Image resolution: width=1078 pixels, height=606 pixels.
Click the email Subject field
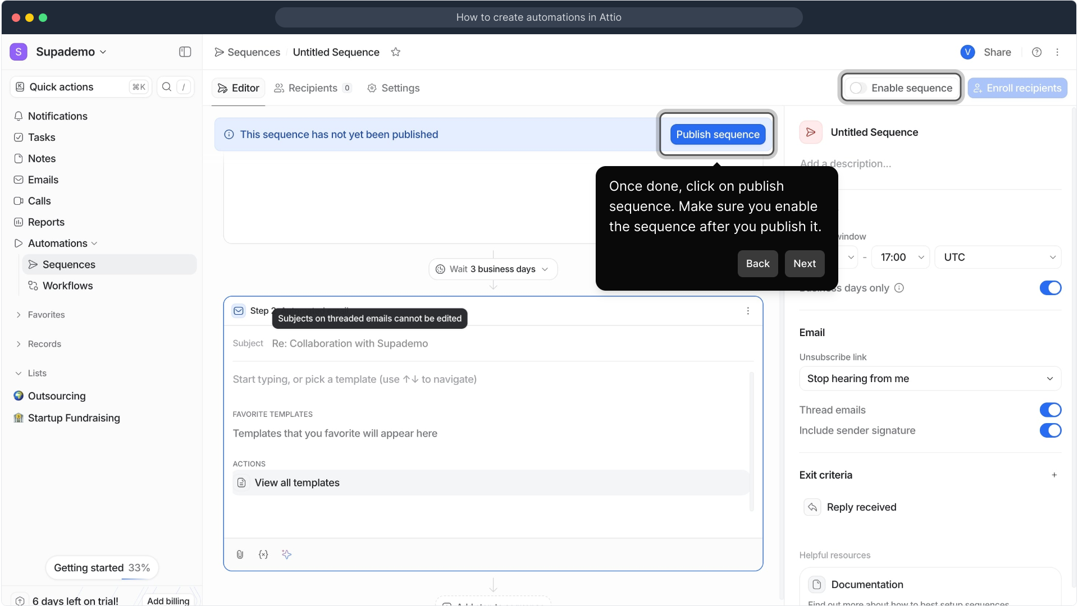click(x=493, y=343)
